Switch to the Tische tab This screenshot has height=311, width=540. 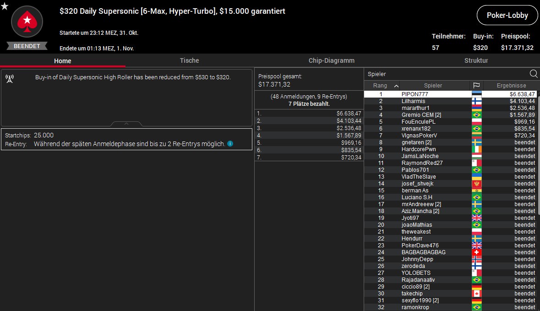click(190, 60)
